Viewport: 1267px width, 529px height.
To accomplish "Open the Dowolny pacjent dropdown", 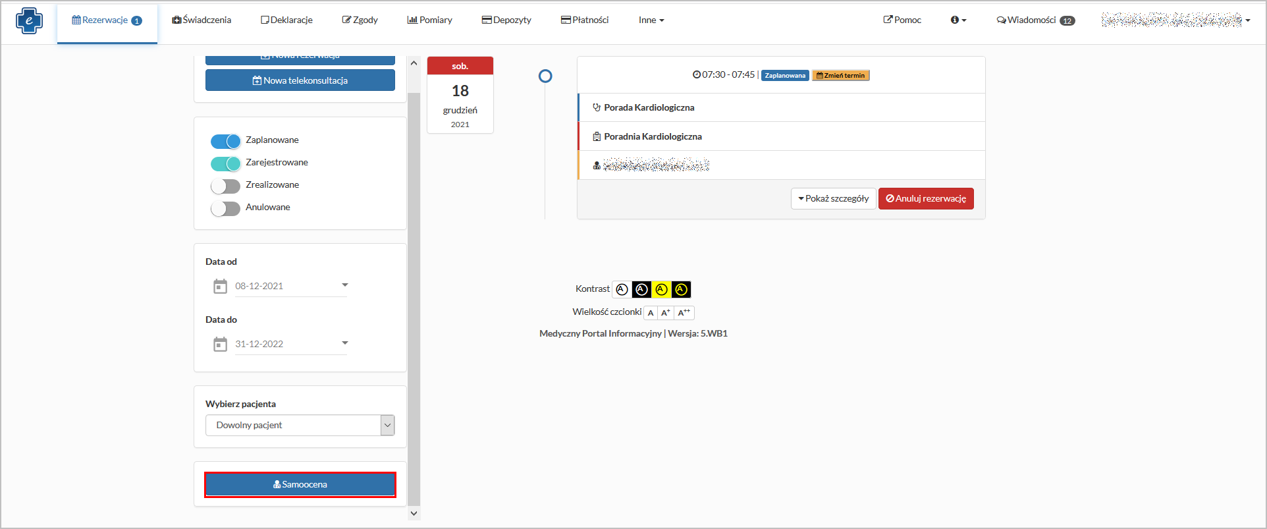I will 300,426.
